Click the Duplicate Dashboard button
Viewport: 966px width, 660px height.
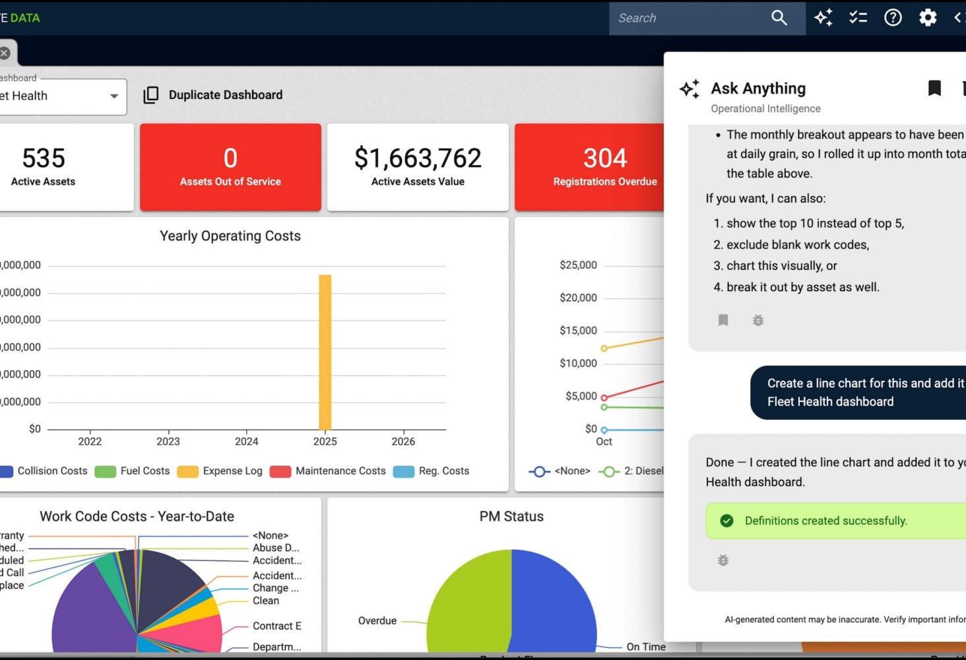225,94
